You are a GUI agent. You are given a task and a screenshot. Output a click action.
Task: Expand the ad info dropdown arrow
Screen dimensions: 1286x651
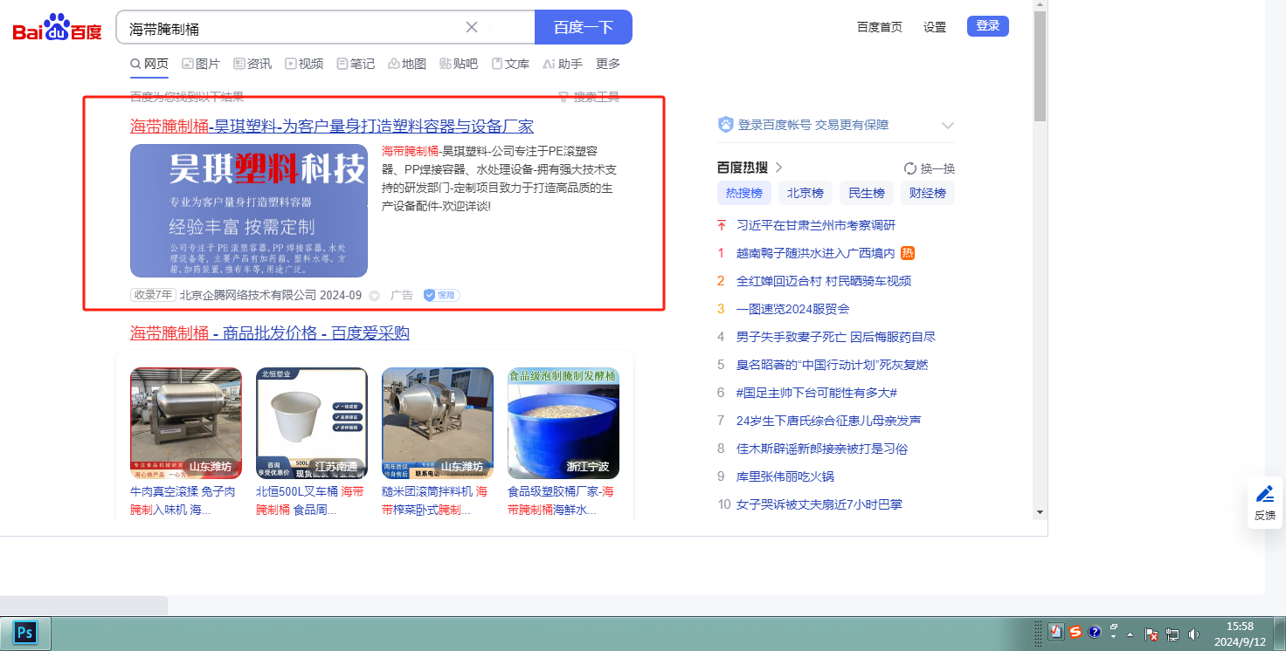pyautogui.click(x=375, y=296)
